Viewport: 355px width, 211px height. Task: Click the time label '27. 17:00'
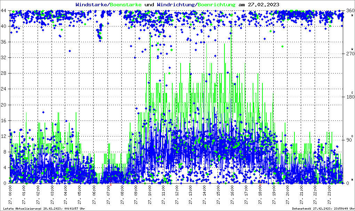pos(246,195)
